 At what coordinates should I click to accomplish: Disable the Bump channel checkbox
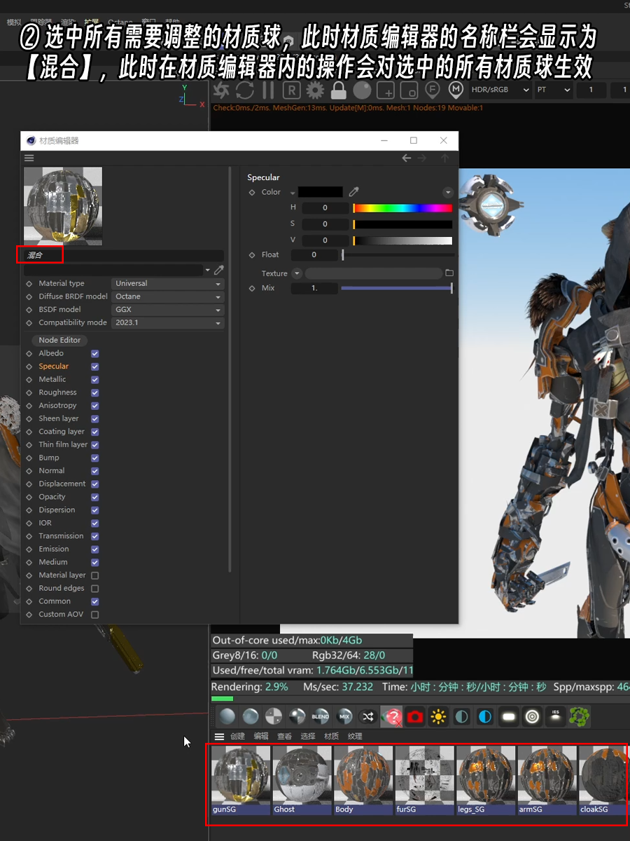(95, 458)
